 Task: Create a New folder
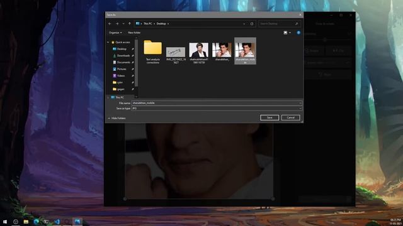tap(134, 33)
